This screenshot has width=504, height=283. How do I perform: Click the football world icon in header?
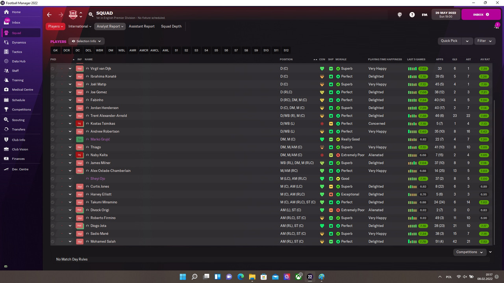click(x=400, y=15)
